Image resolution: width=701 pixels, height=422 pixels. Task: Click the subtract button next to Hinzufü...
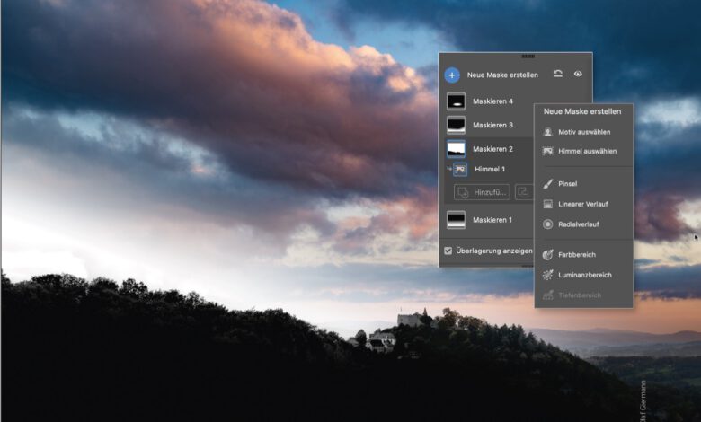pyautogui.click(x=524, y=192)
